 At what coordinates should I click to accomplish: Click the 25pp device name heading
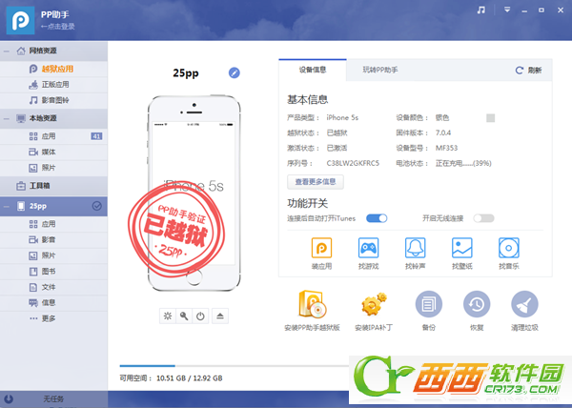(x=186, y=73)
